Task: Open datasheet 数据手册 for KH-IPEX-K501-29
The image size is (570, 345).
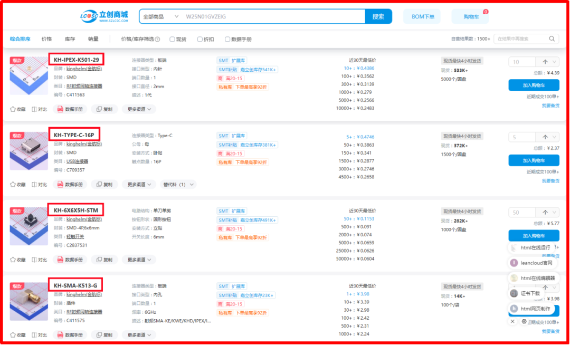Action: pos(70,109)
